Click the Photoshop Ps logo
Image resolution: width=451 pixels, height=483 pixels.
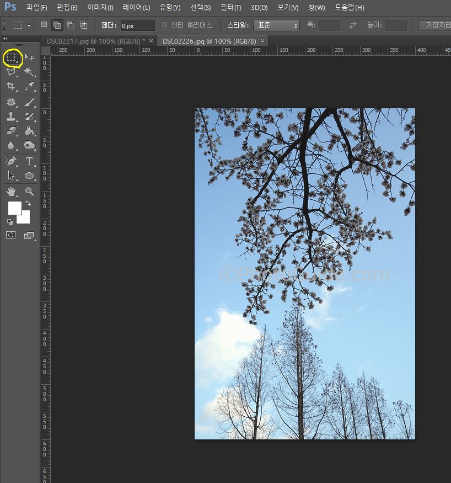pos(10,6)
